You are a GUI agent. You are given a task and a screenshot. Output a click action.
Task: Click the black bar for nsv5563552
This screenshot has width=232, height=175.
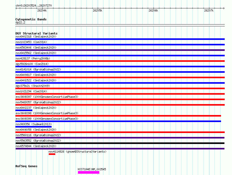point(120,143)
